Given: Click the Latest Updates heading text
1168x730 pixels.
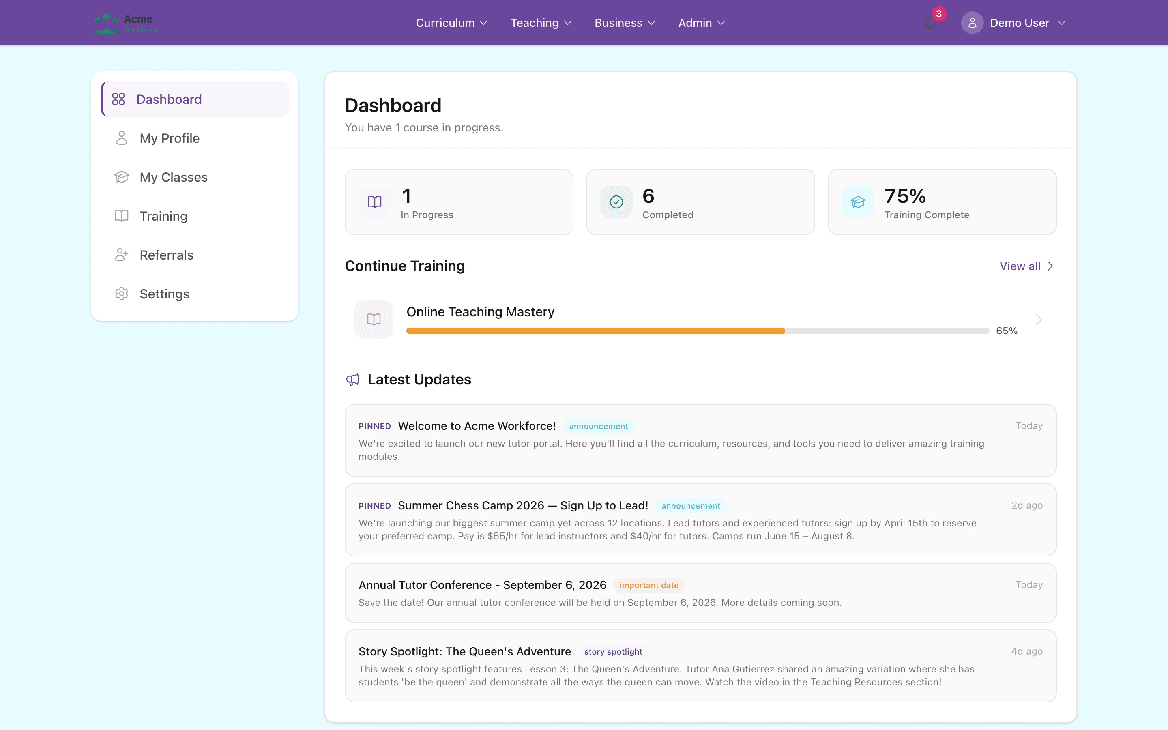Looking at the screenshot, I should click(x=419, y=380).
